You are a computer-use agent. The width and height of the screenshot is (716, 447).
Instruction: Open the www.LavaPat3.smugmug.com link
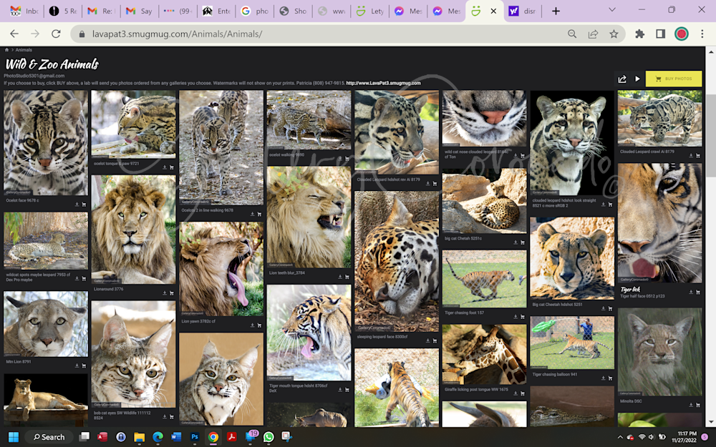click(383, 83)
